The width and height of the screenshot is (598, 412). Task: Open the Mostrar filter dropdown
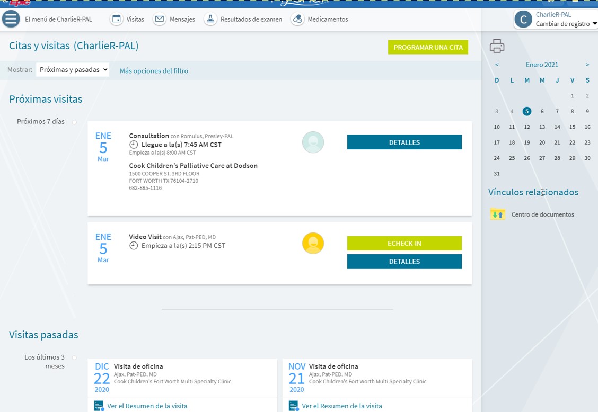[73, 70]
